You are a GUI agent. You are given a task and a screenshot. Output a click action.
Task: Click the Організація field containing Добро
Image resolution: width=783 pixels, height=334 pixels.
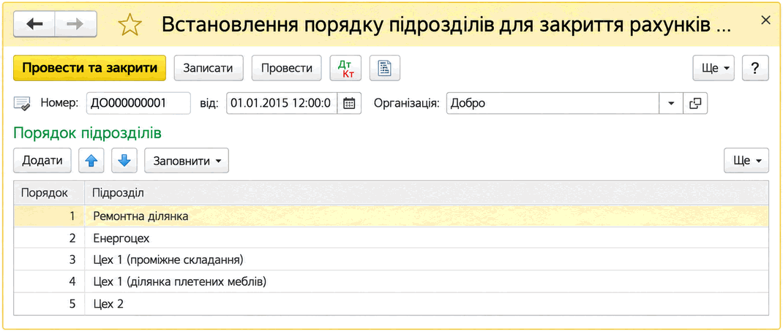[x=552, y=103]
